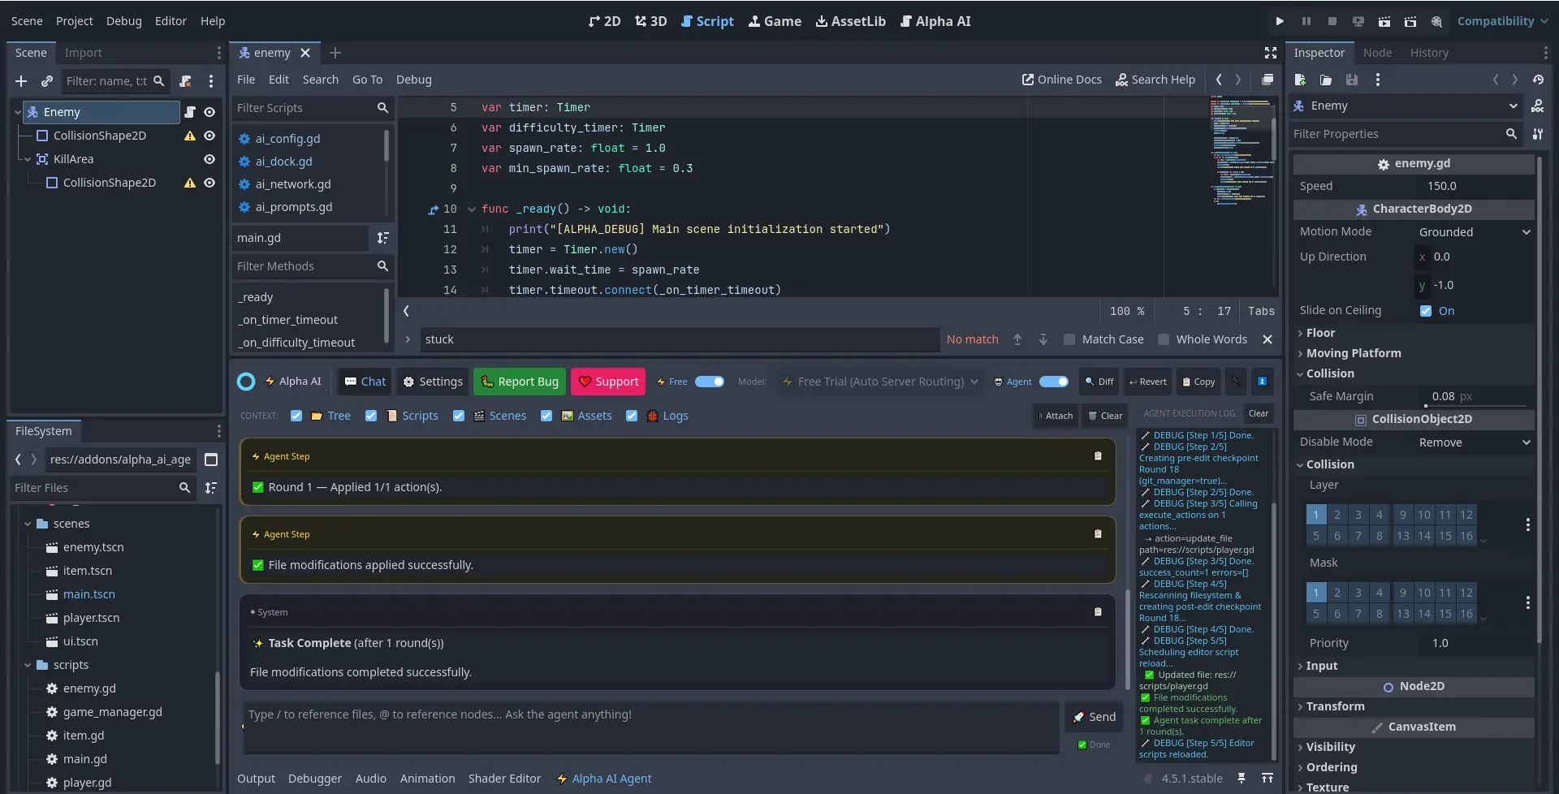Screen dimensions: 1559x794
Task: Click Support button
Action: (608, 382)
